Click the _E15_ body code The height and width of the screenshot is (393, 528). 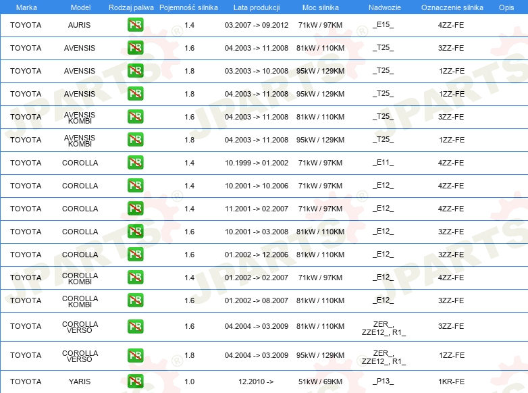click(384, 24)
